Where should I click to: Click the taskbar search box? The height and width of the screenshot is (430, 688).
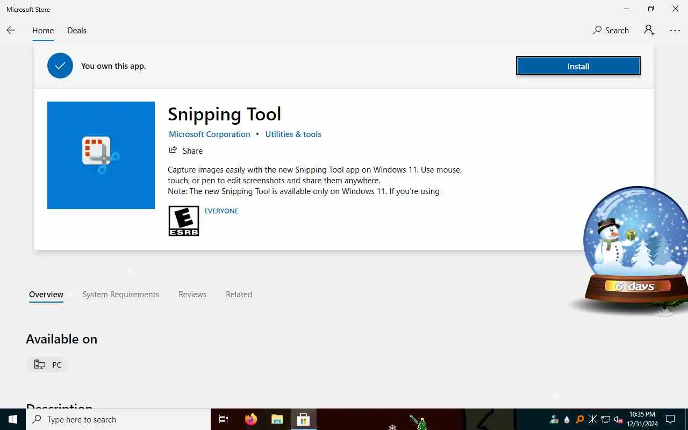[118, 419]
